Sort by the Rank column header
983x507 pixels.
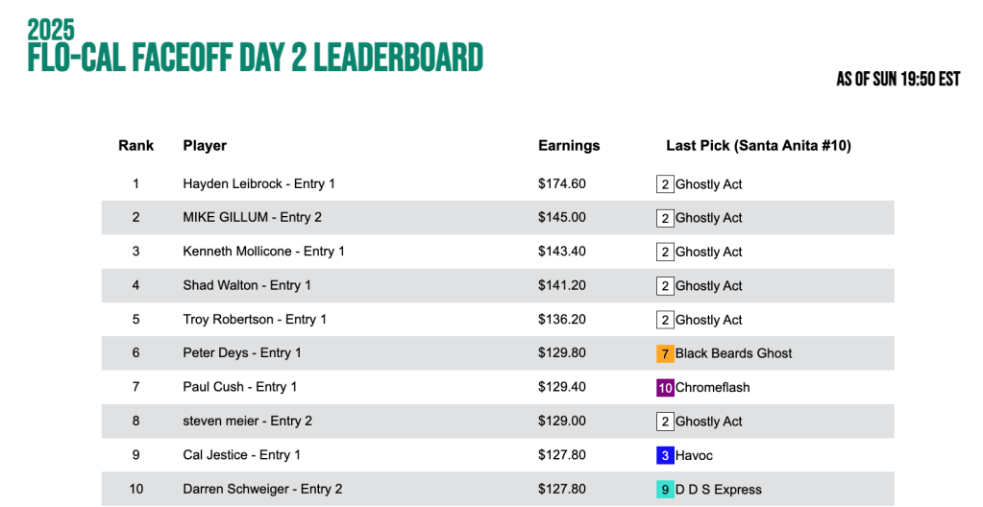(x=136, y=146)
